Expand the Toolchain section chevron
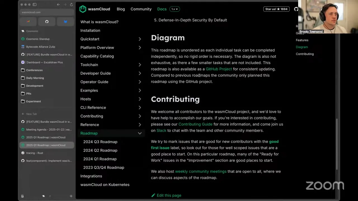 tap(140, 65)
